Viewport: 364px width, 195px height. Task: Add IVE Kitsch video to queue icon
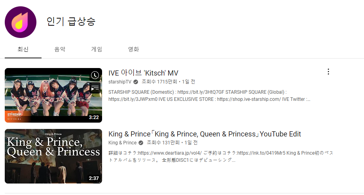coord(95,88)
